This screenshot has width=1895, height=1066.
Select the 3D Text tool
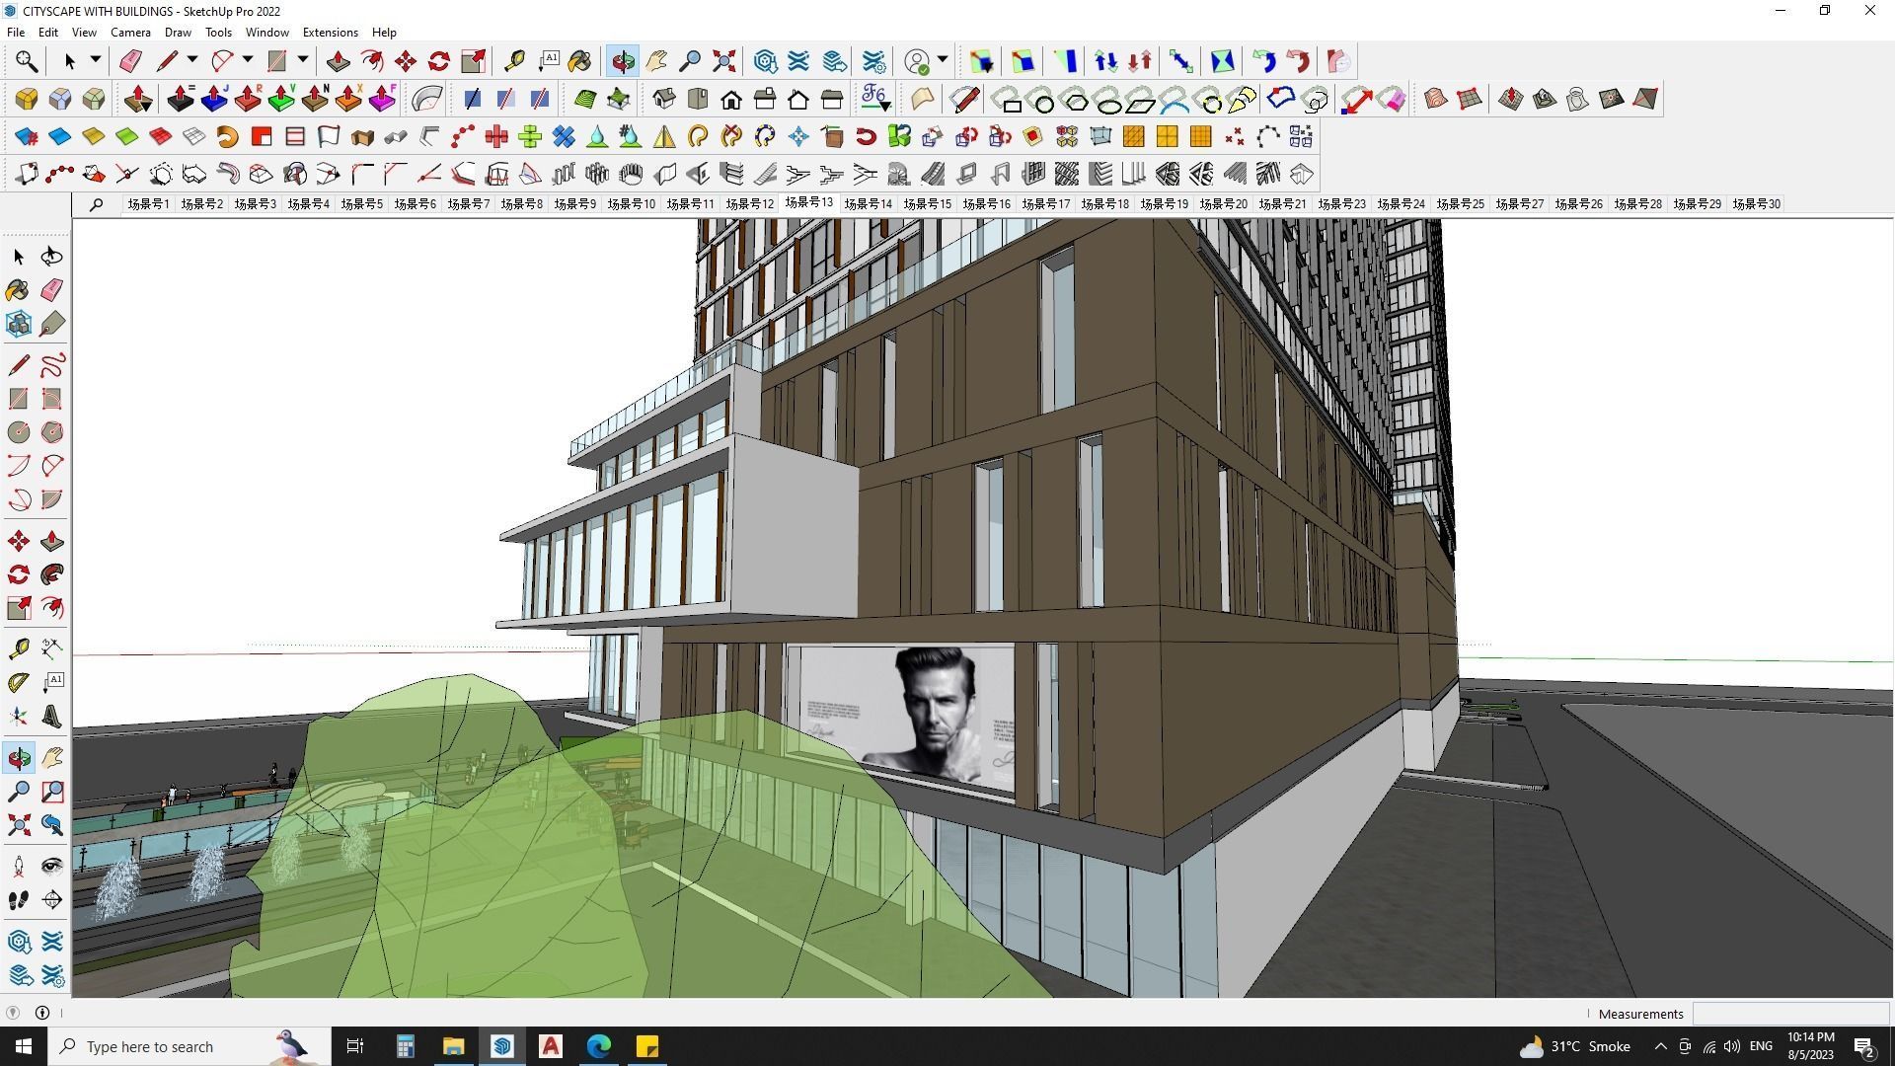[x=52, y=718]
